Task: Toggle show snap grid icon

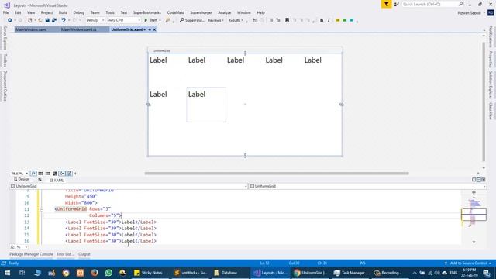Action: point(40,174)
